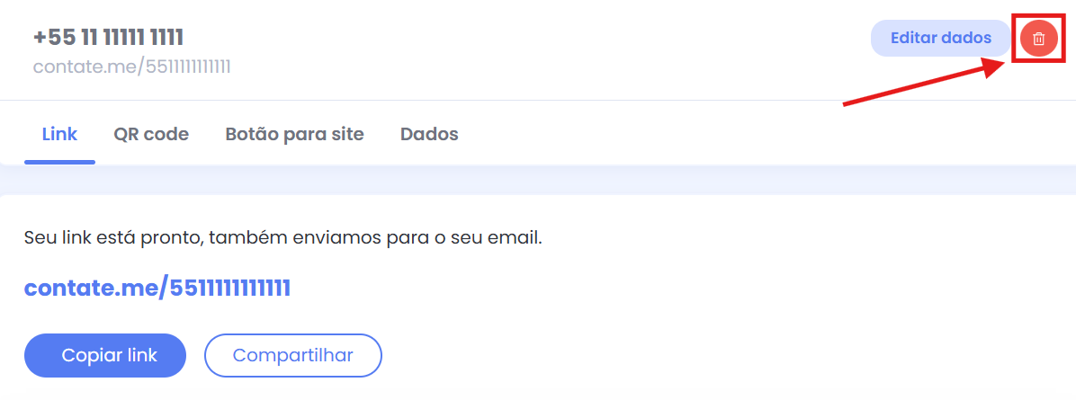Select the Link tab
The width and height of the screenshot is (1076, 400).
tap(59, 134)
